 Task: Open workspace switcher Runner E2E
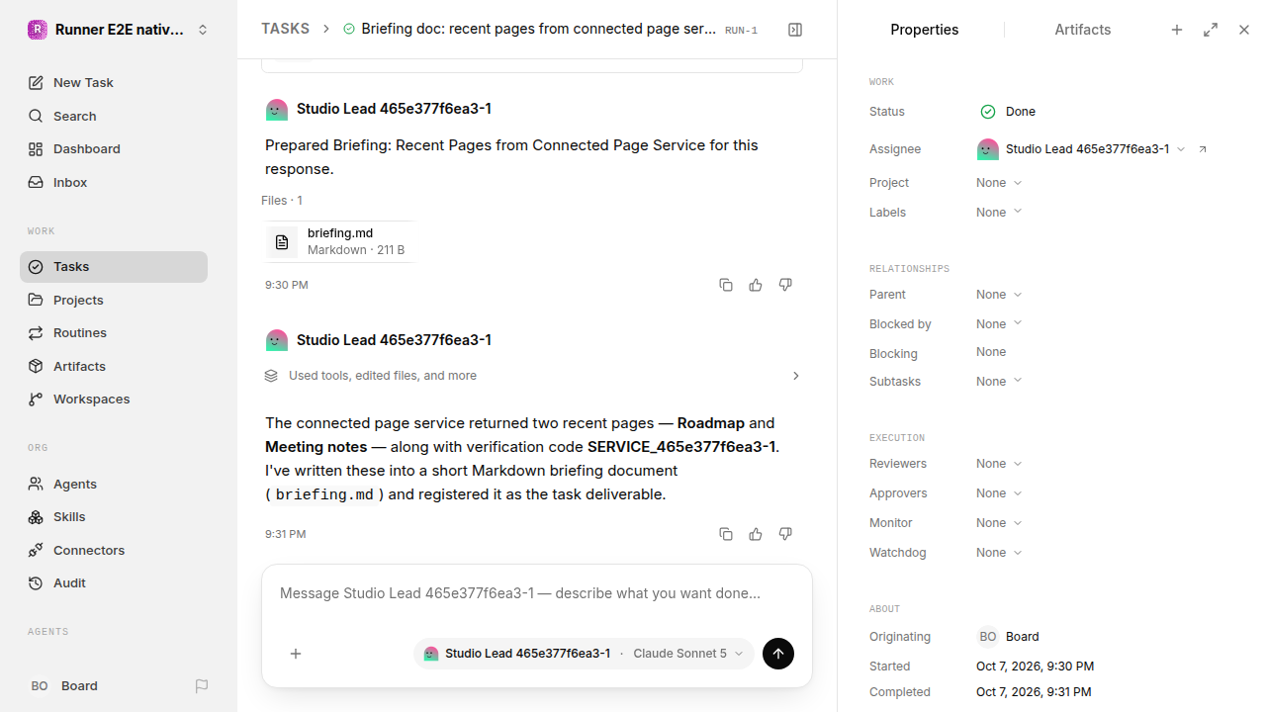[119, 30]
